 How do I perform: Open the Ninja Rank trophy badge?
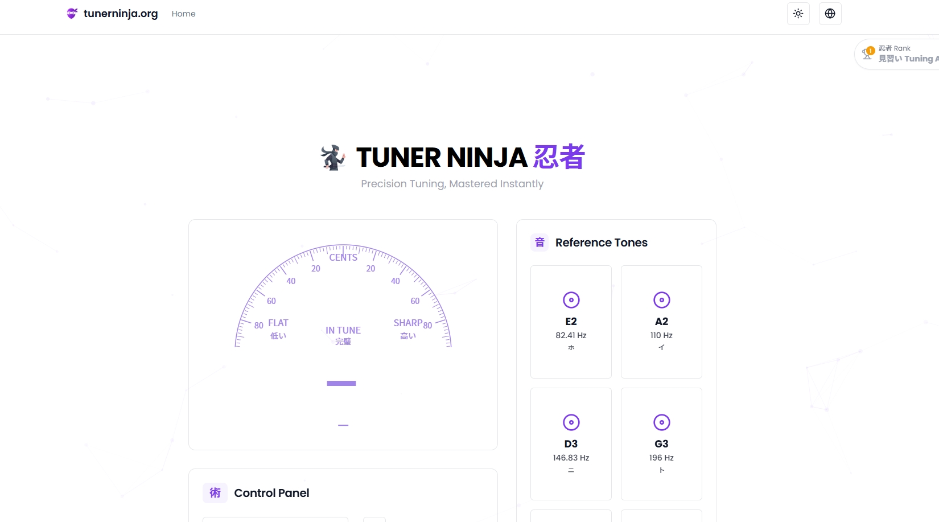[x=868, y=54]
